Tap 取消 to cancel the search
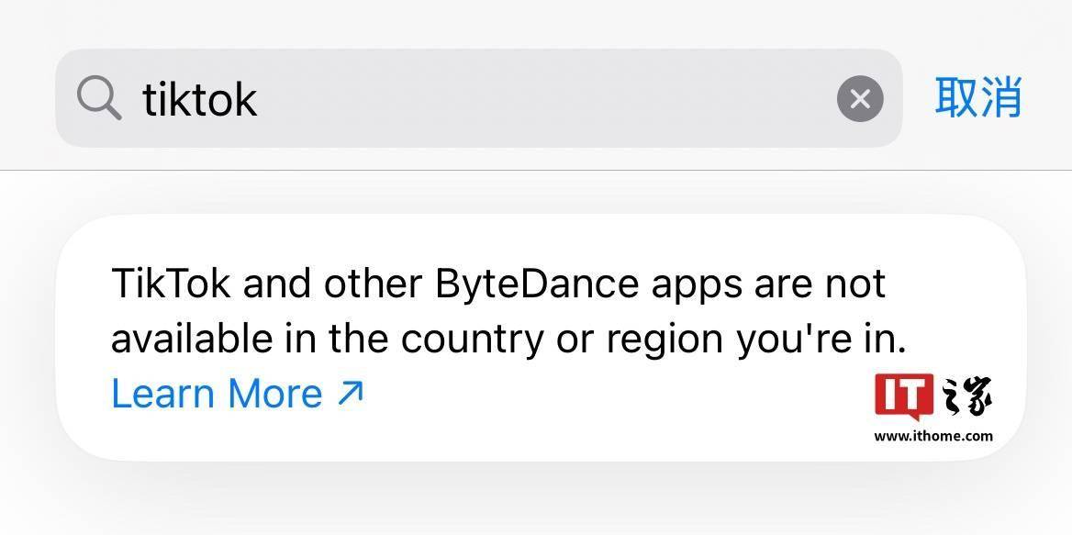Viewport: 1072px width, 535px height. (x=978, y=97)
